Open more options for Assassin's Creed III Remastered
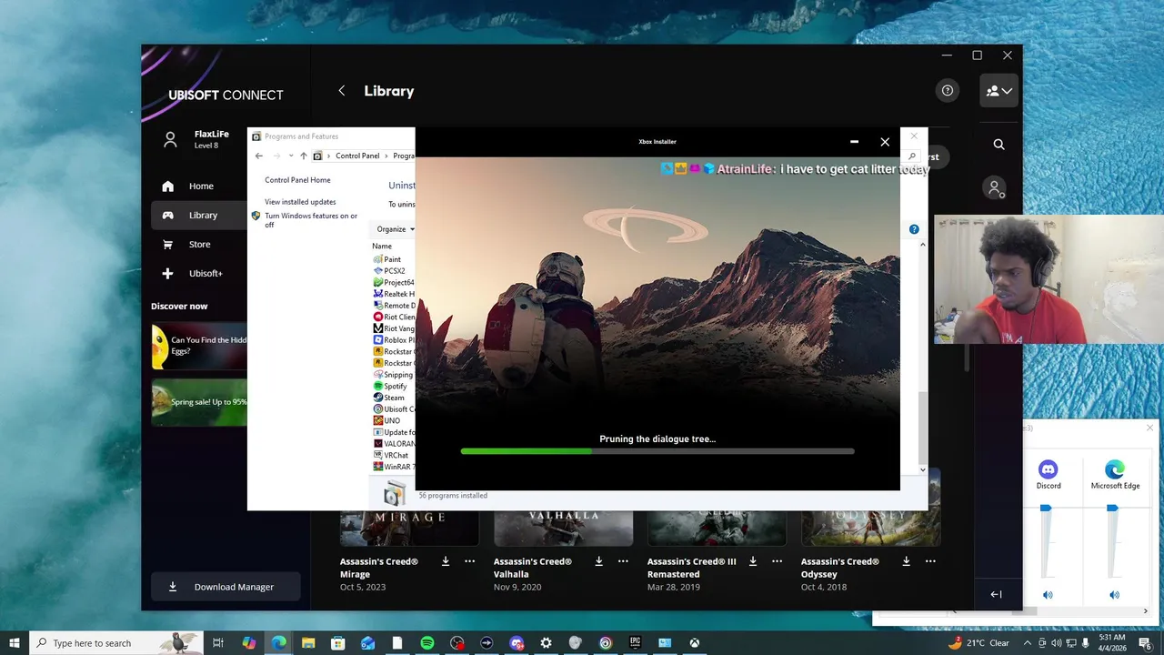1164x655 pixels. [777, 561]
